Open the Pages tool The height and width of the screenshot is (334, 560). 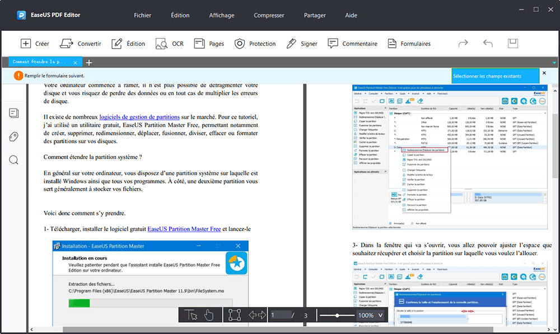(x=209, y=44)
